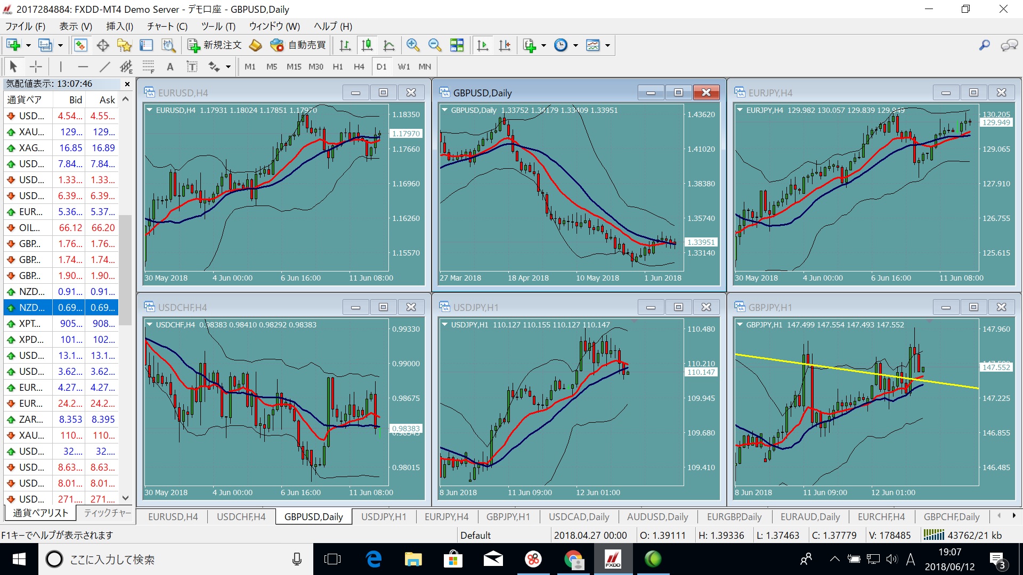Select the vertical line tool
Screen dimensions: 1023x575
pyautogui.click(x=61, y=67)
